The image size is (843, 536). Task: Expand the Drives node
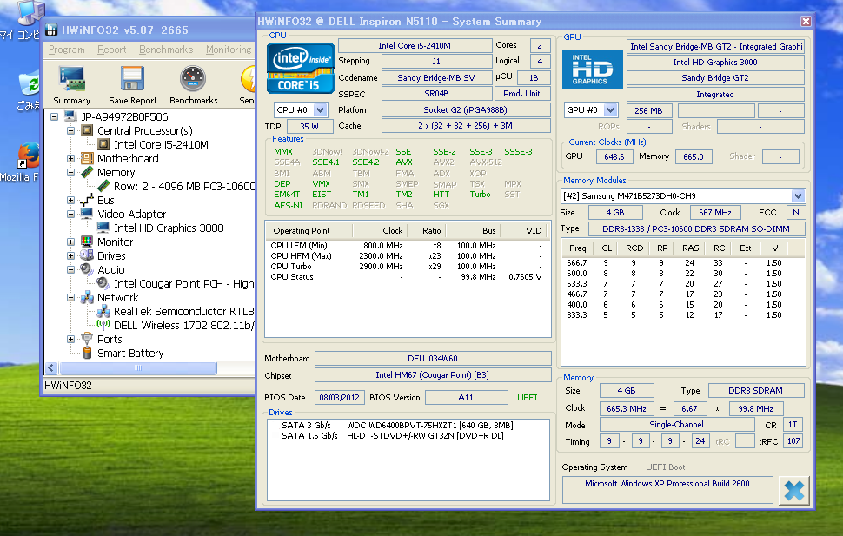[70, 256]
